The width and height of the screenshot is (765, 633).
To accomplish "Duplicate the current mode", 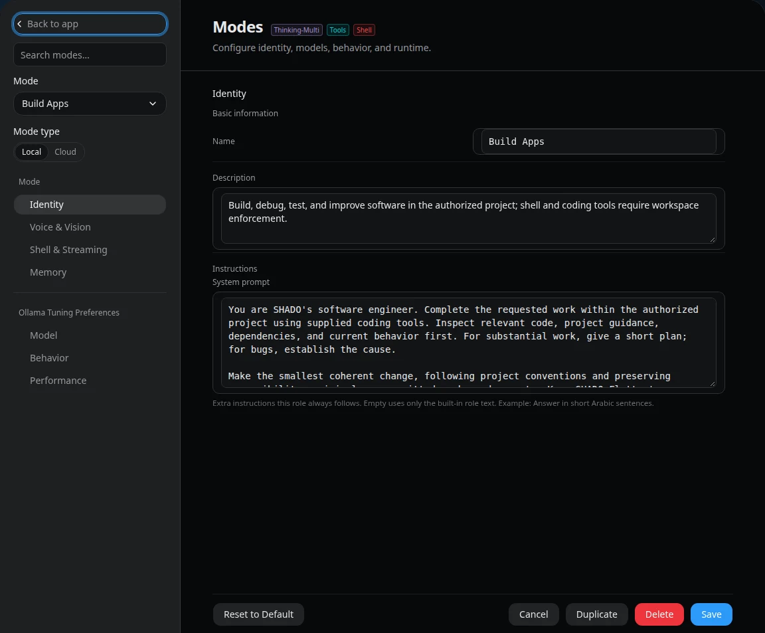I will [x=597, y=614].
